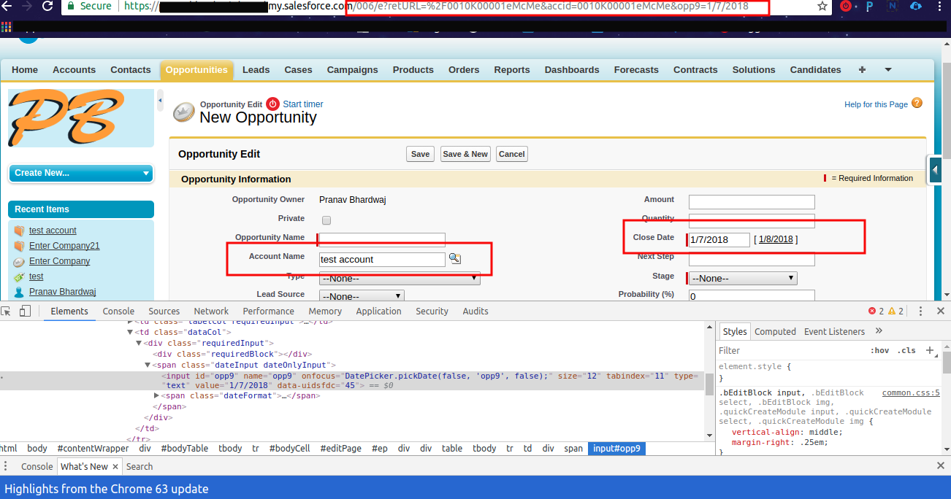The width and height of the screenshot is (951, 499).
Task: Open the Create New... dropdown
Action: (x=81, y=173)
